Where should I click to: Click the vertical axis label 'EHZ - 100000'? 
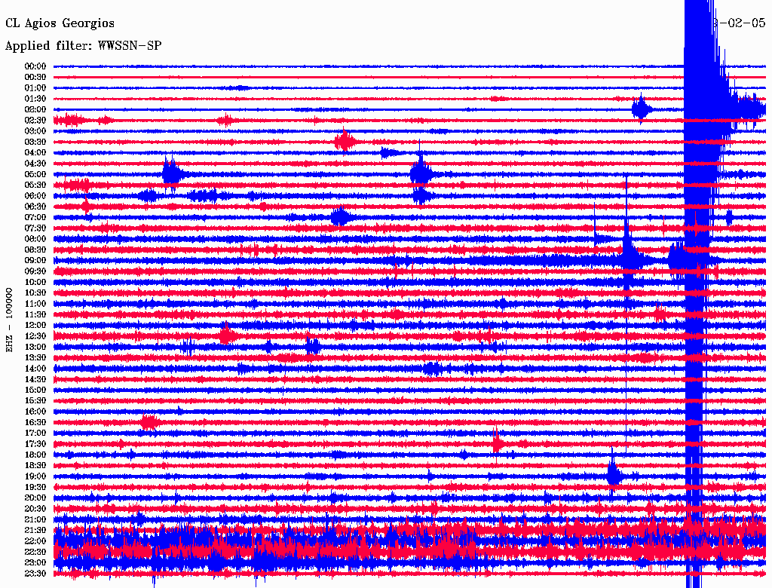pos(9,320)
